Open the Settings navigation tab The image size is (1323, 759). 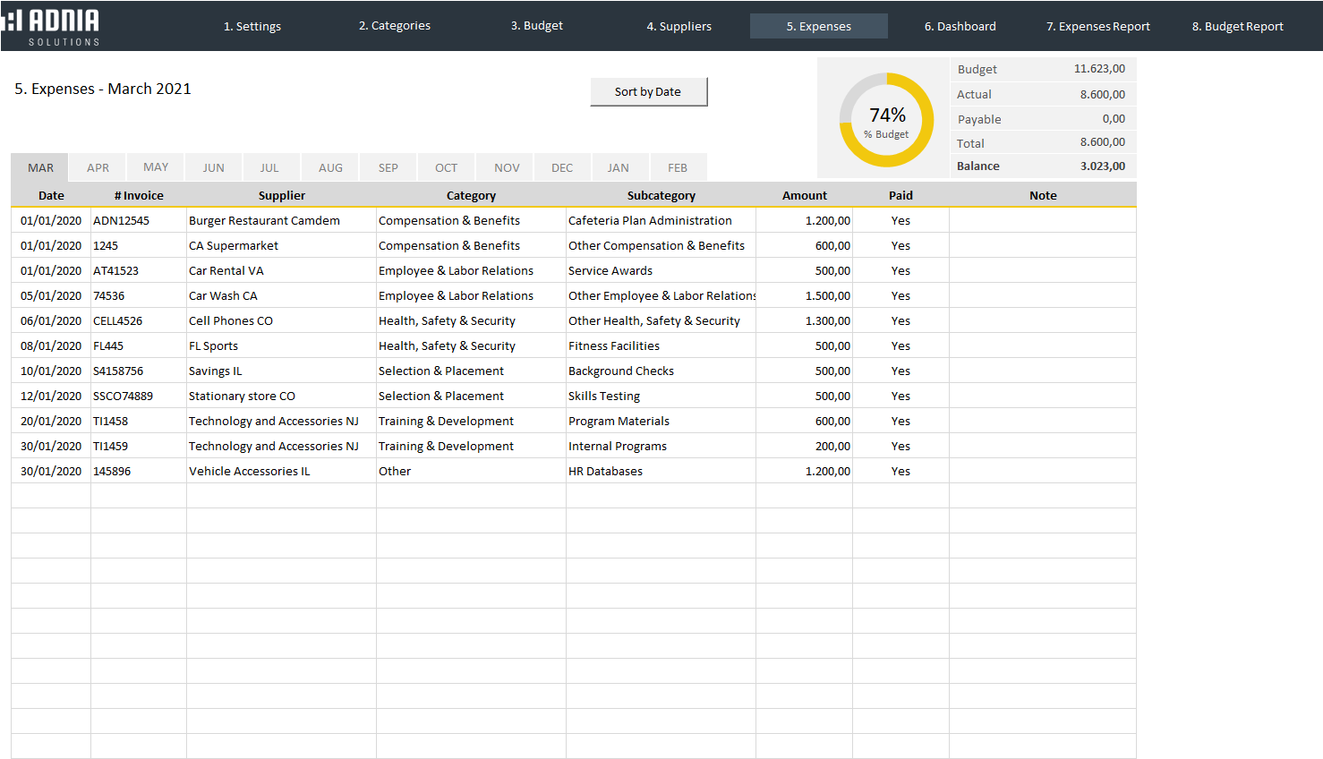pos(252,27)
